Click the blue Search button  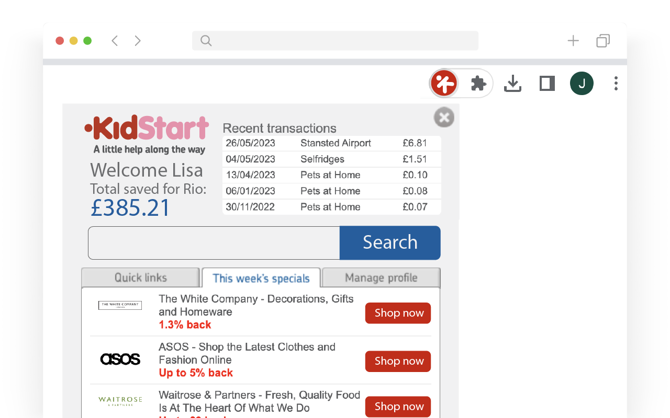pos(390,243)
